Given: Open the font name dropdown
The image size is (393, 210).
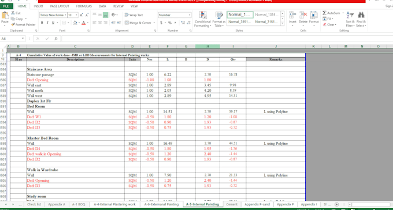Looking at the screenshot, I should point(65,15).
